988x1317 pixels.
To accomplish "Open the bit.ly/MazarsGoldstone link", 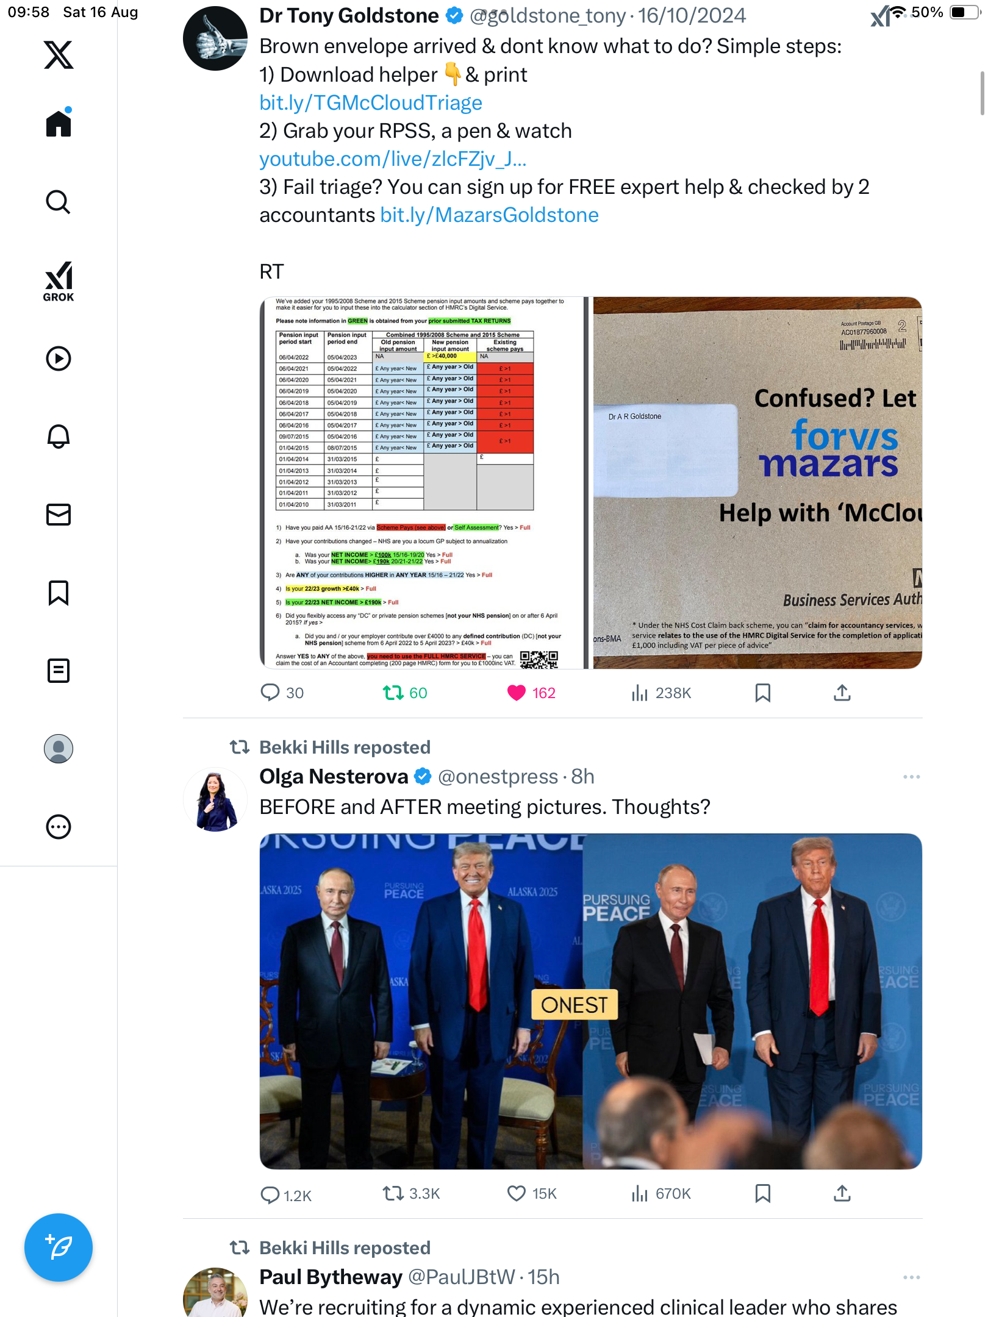I will click(x=489, y=215).
